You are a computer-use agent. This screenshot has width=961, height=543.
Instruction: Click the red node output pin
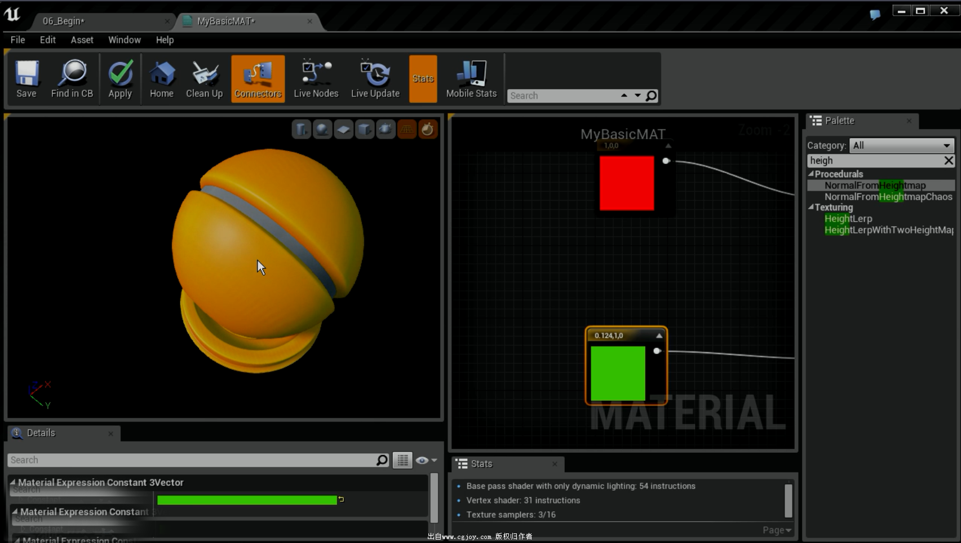pos(666,161)
